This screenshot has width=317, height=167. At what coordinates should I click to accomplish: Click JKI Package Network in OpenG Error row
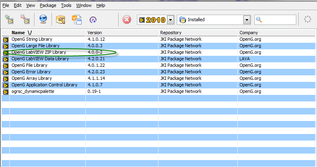[181, 72]
